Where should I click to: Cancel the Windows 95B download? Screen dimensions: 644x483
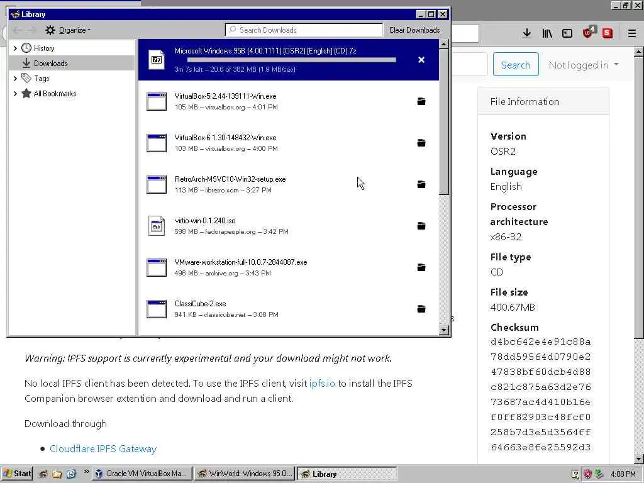tap(421, 60)
